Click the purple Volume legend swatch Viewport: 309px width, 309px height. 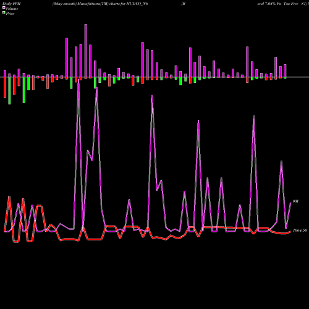click(x=4, y=7)
